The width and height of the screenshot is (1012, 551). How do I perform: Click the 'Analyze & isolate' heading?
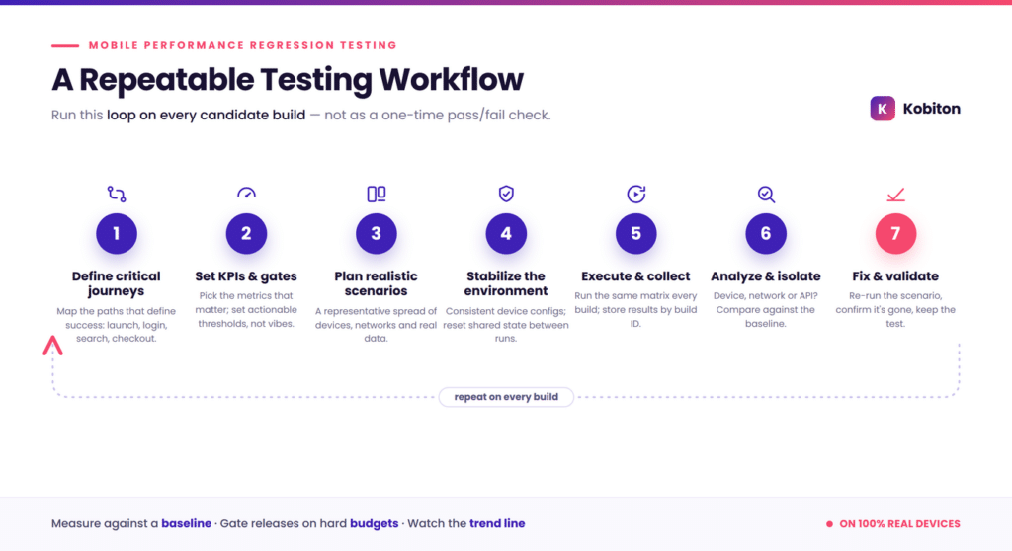[x=766, y=276]
